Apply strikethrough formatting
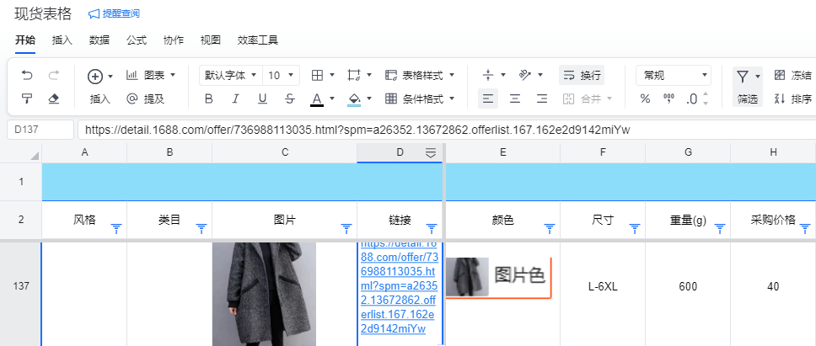 point(290,98)
